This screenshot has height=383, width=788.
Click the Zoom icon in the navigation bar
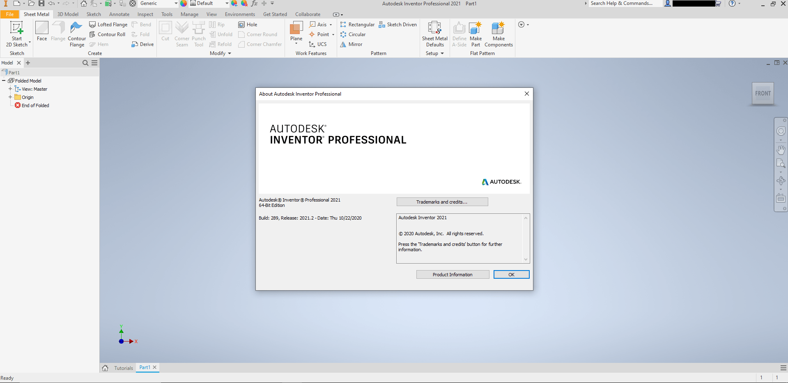tap(781, 163)
